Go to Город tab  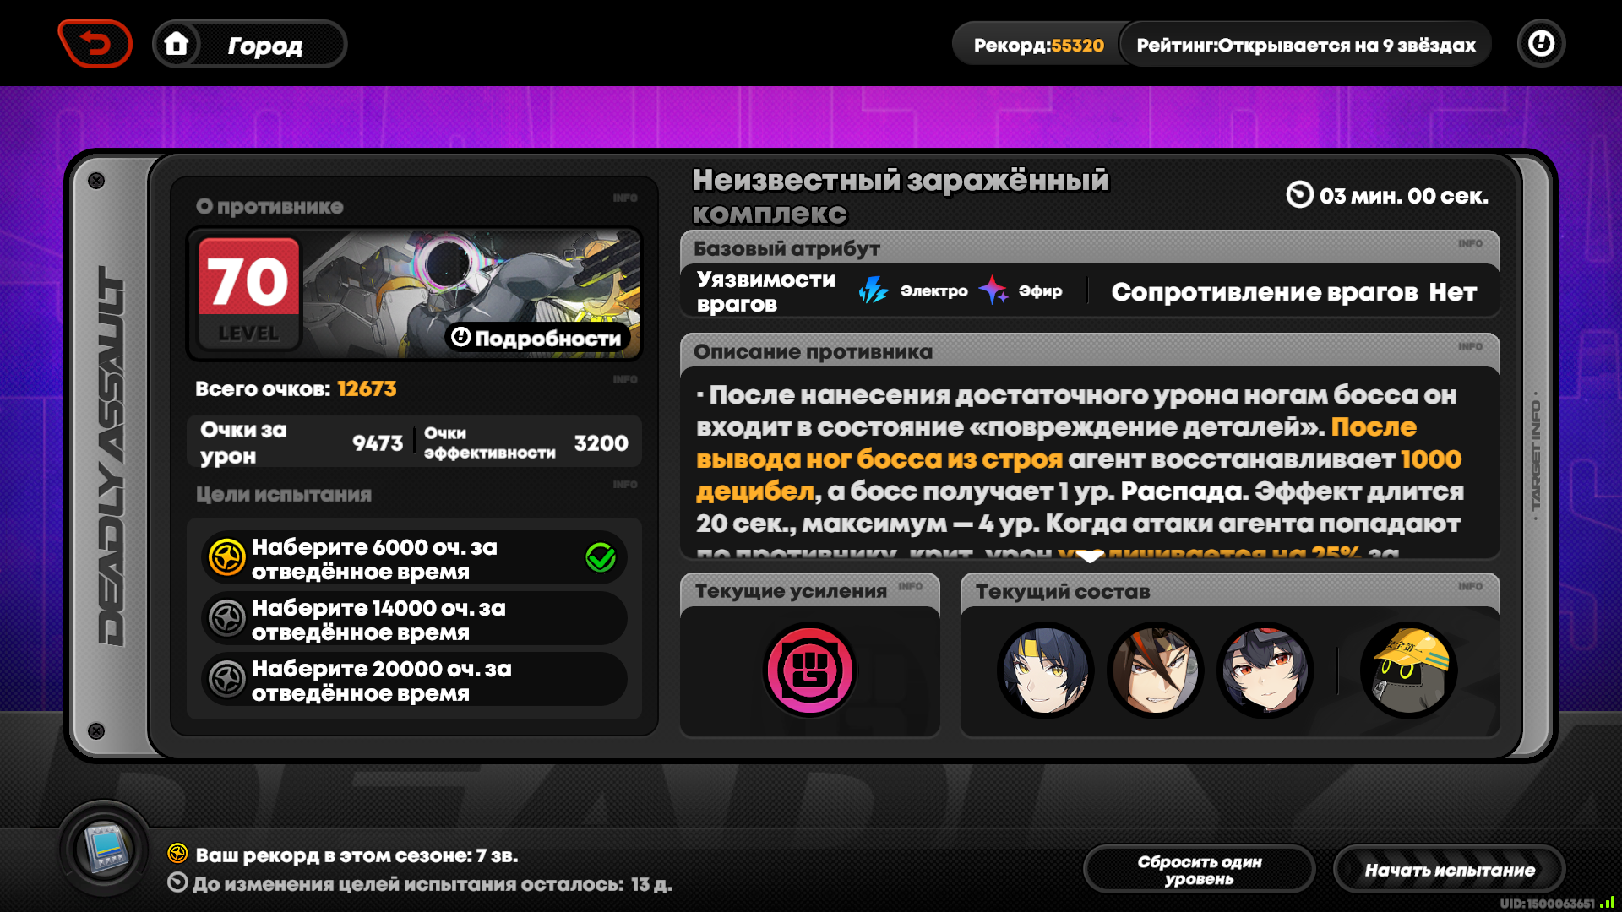(264, 45)
